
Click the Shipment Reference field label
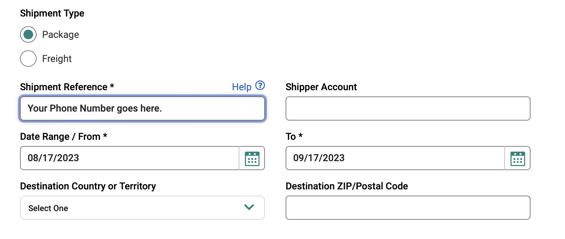coord(64,87)
